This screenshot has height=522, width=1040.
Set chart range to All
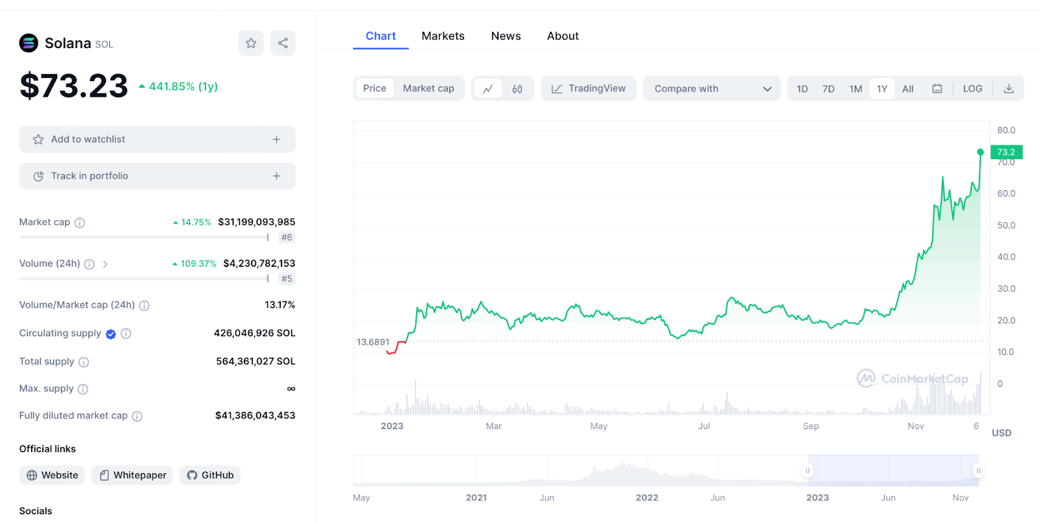(x=908, y=89)
